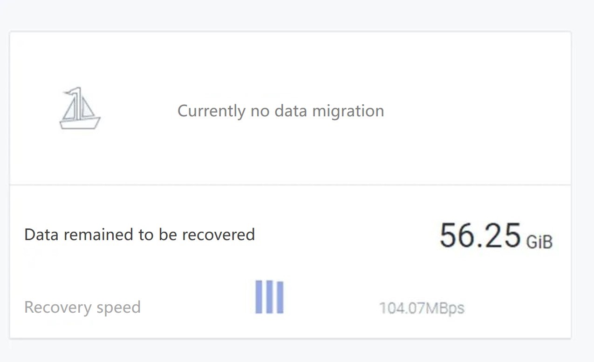Click the word 'Recovery' in the speed label

coord(58,307)
